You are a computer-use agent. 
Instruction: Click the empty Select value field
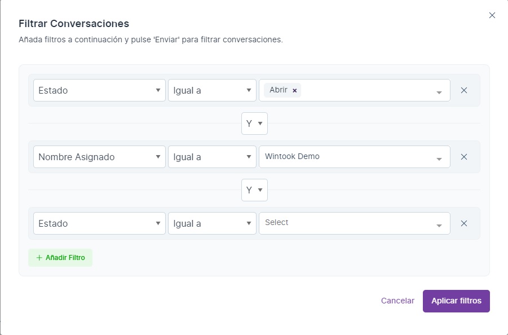[x=347, y=223]
